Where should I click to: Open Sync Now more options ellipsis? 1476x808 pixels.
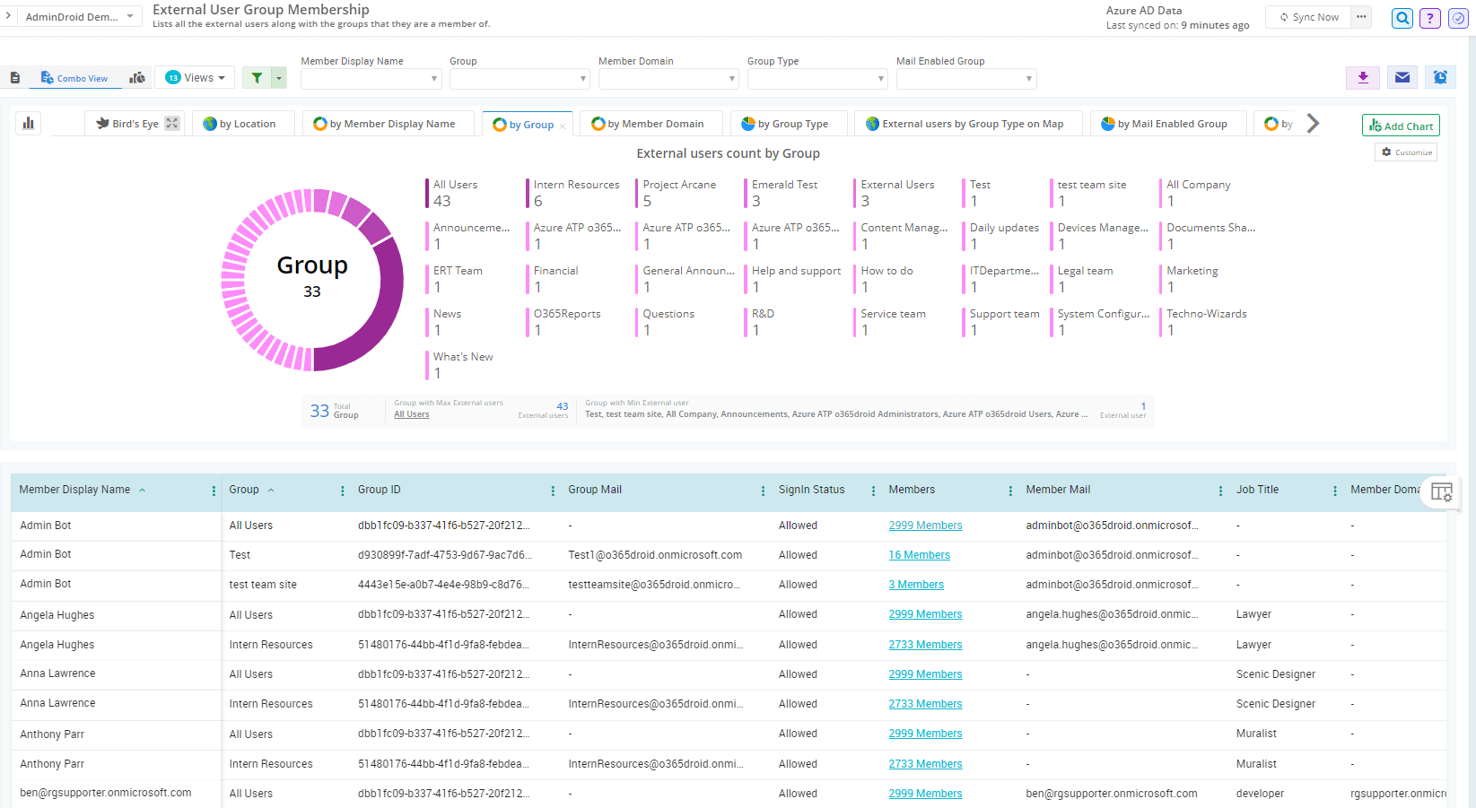(1361, 17)
